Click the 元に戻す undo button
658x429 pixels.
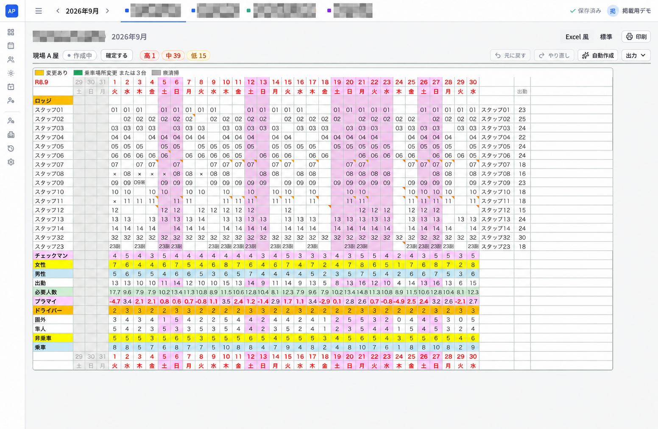point(510,55)
